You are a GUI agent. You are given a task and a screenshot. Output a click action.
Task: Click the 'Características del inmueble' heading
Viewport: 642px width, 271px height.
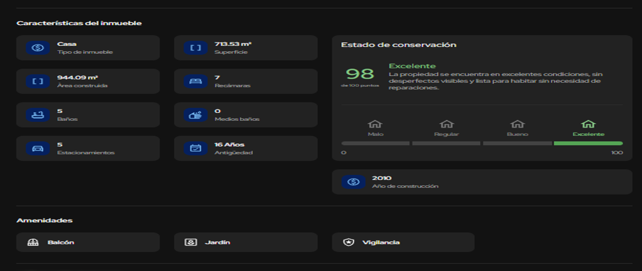(79, 24)
